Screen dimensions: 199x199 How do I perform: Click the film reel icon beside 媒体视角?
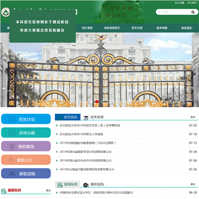click(x=86, y=185)
